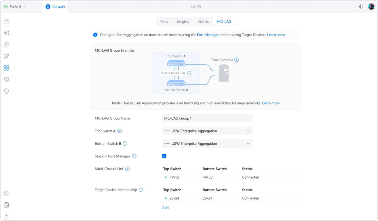Open the UniFi devices icon in the sidebar

click(6, 45)
